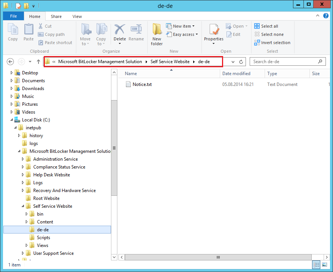Click the Paste clipboard icon

click(x=28, y=29)
